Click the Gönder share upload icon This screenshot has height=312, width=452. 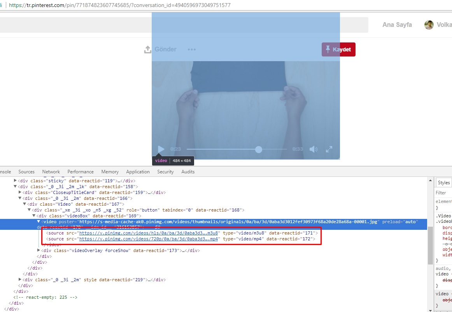click(147, 49)
